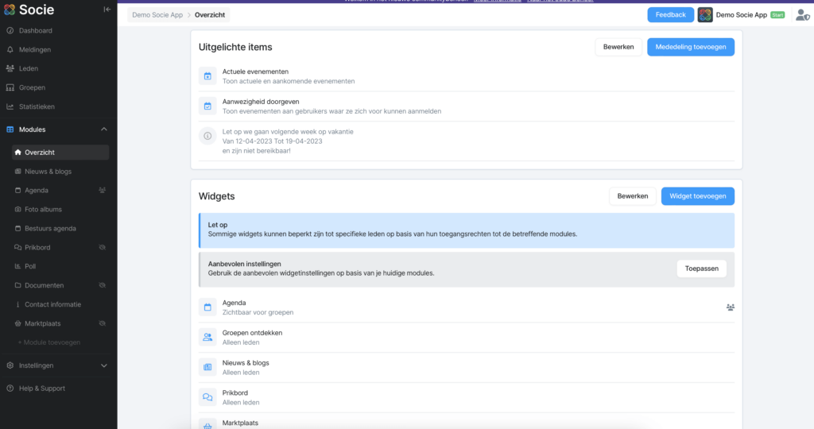Click the Groepen ontdekken people icon
The width and height of the screenshot is (814, 429).
click(207, 338)
